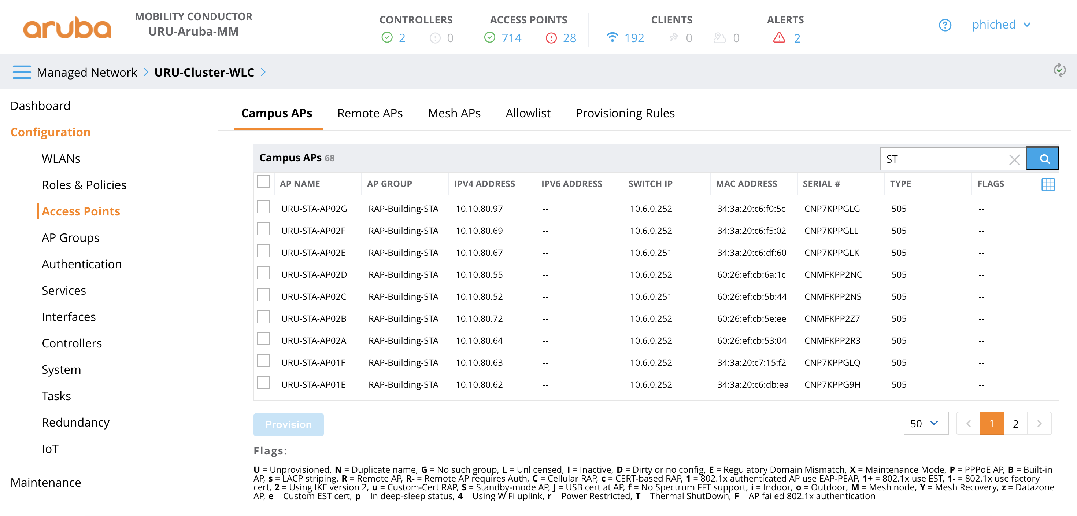
Task: Go to the previous page arrow
Action: pyautogui.click(x=968, y=424)
